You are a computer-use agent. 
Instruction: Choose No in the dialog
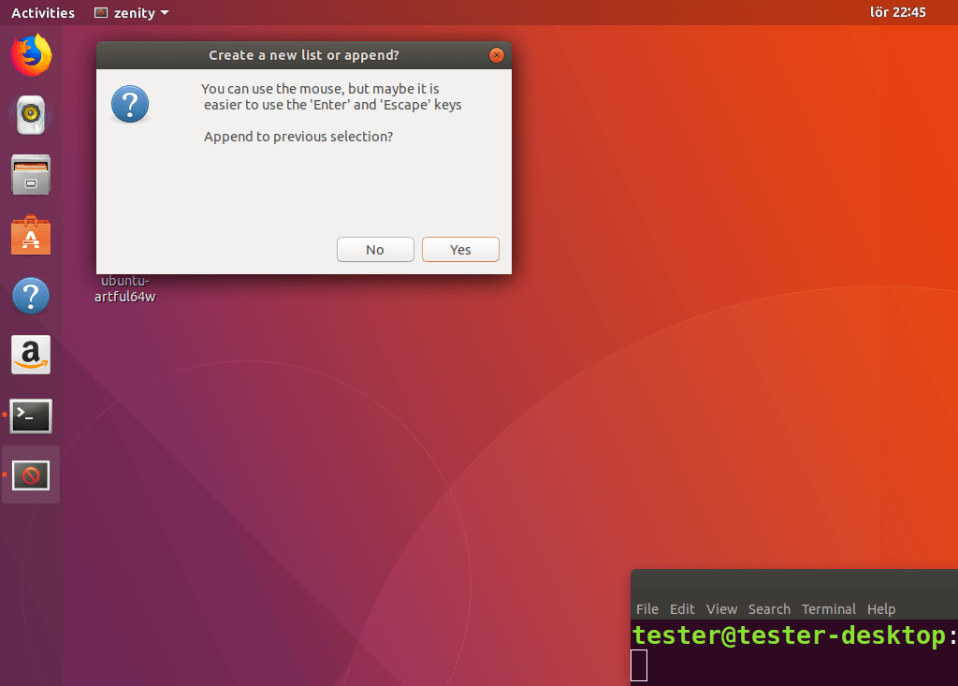[x=375, y=250]
